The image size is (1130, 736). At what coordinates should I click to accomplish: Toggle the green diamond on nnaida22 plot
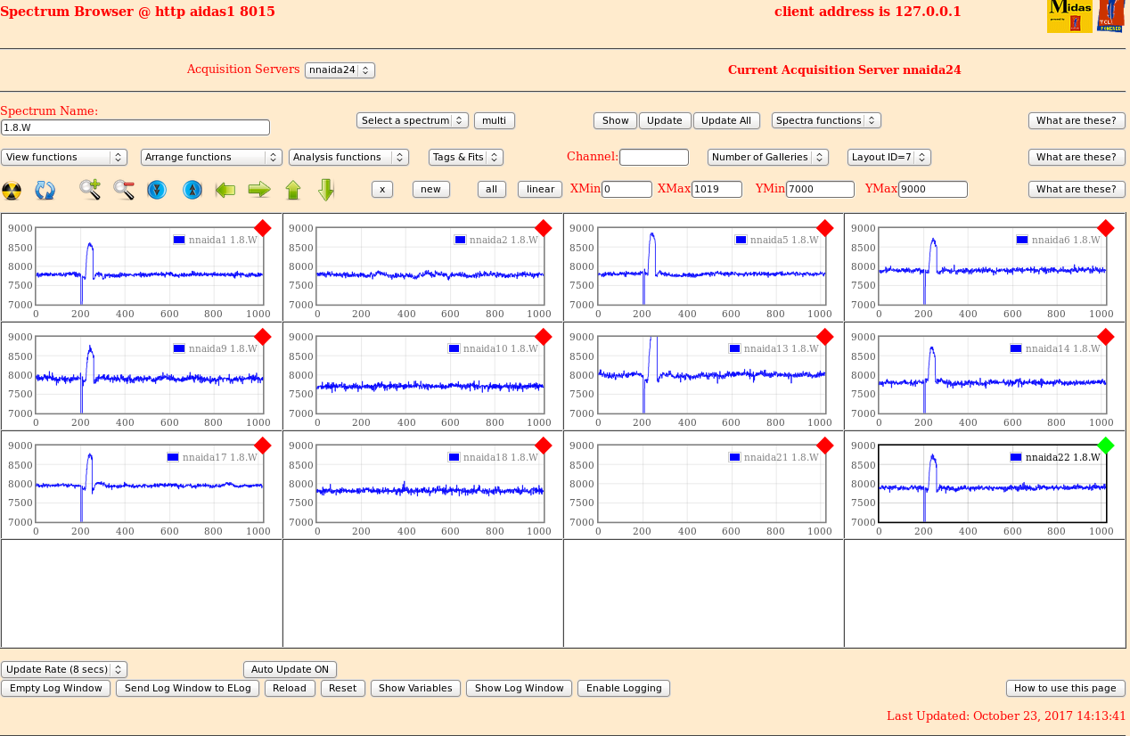[x=1106, y=446]
